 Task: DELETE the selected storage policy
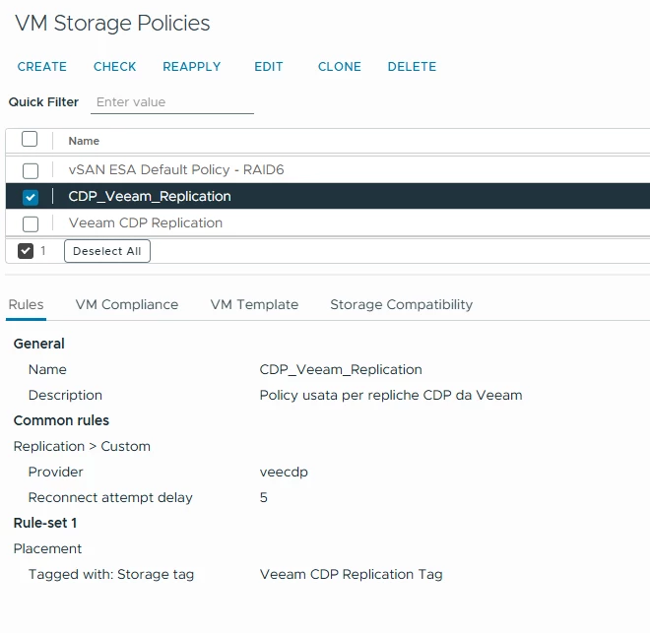[x=412, y=67]
